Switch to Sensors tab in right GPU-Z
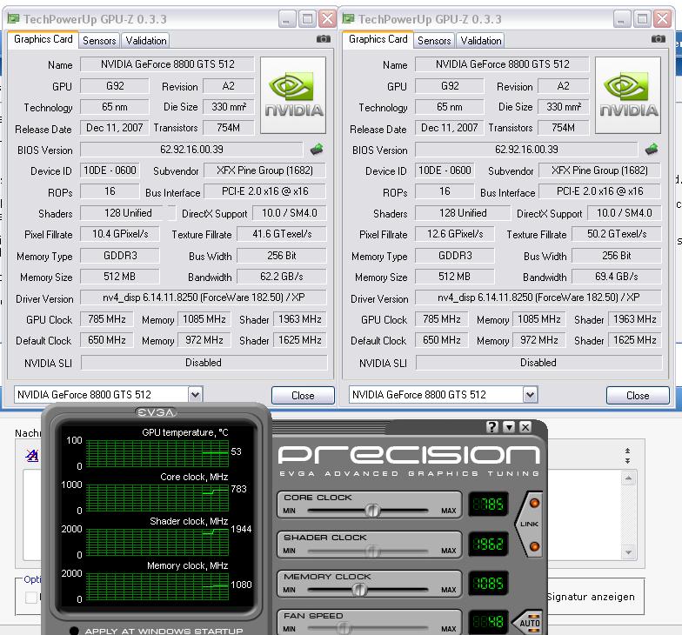The image size is (682, 635). [435, 40]
